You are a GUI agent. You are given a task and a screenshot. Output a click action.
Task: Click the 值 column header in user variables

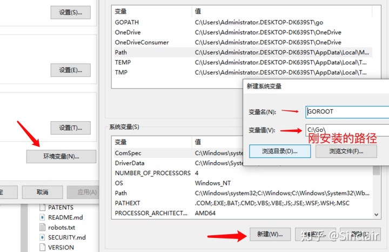tap(282, 11)
